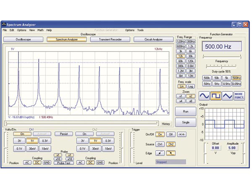The width and height of the screenshot is (252, 189).
Task: Click the 500.00 Hz frequency display field
Action: [222, 47]
